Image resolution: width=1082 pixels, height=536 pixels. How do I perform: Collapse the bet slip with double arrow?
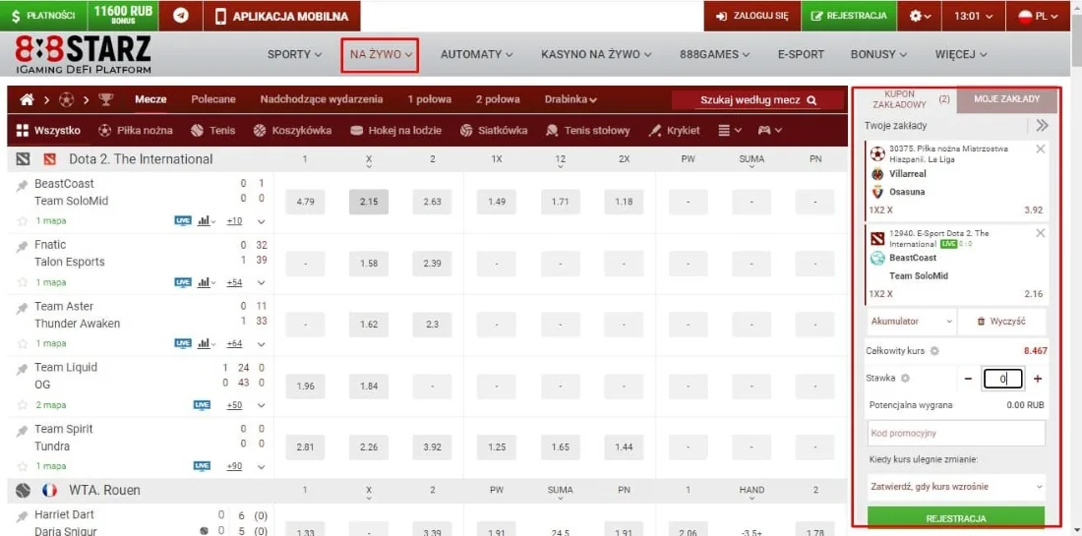1042,126
